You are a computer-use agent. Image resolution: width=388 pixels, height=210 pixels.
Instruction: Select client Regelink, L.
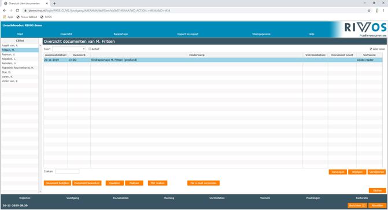(20, 59)
